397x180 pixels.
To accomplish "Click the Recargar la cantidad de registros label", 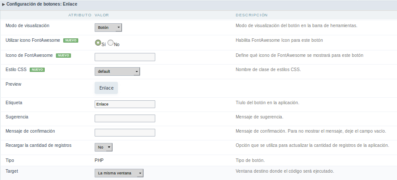I will (38, 145).
